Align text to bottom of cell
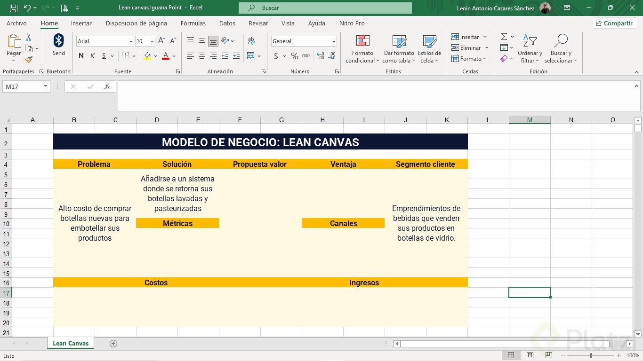The height and width of the screenshot is (361, 643). [x=213, y=41]
